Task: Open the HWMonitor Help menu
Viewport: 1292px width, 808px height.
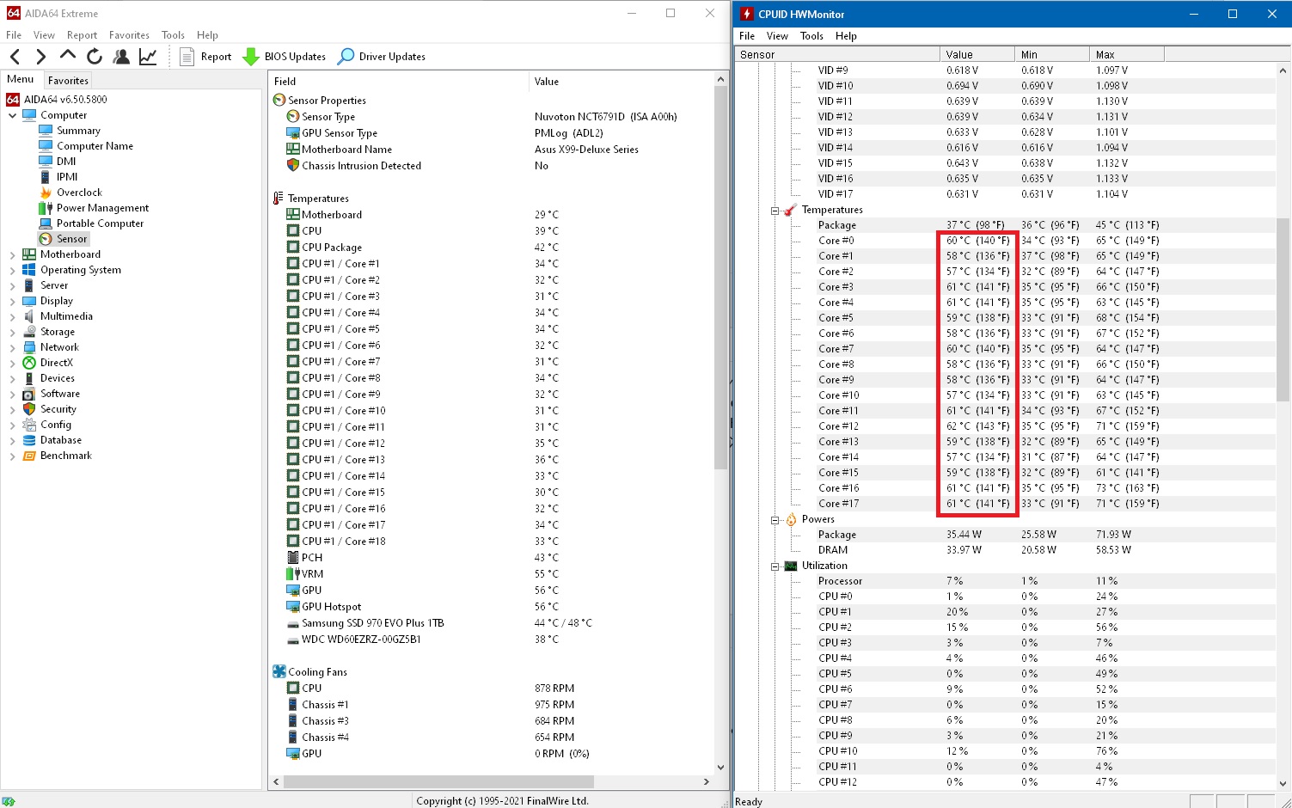Action: pos(846,36)
